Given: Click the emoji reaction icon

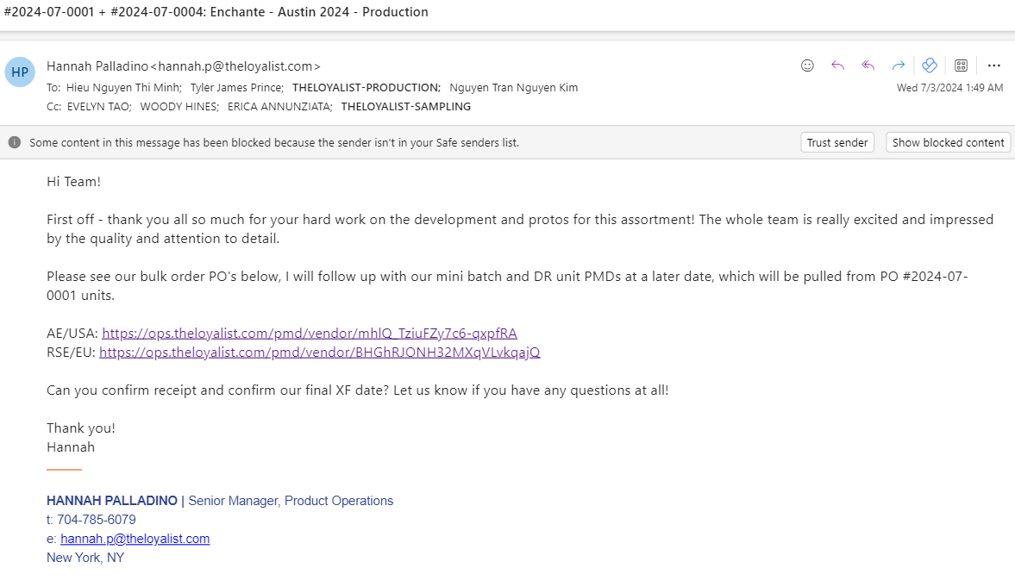Looking at the screenshot, I should click(x=807, y=66).
